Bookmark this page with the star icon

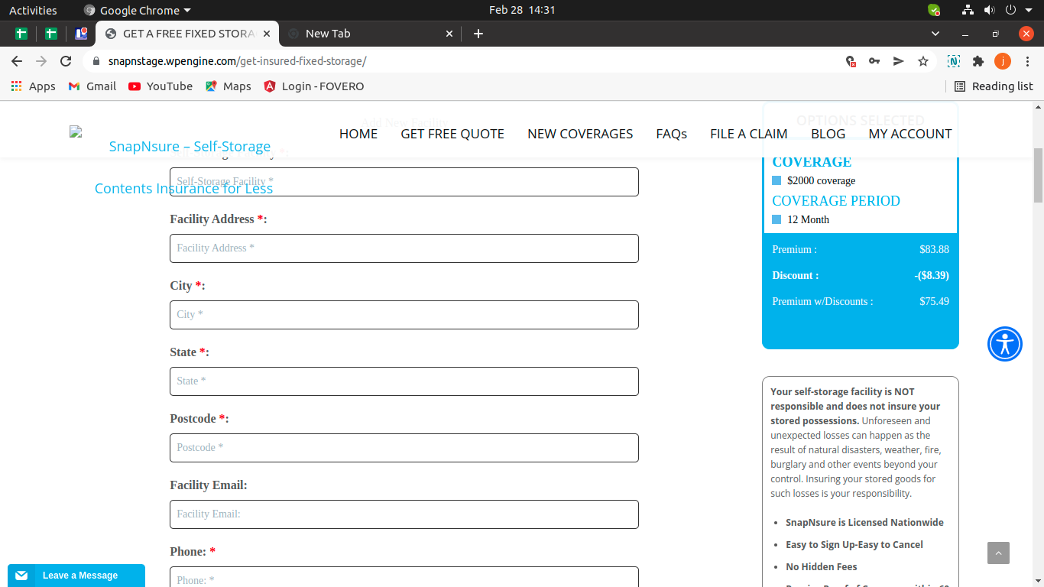pos(923,61)
